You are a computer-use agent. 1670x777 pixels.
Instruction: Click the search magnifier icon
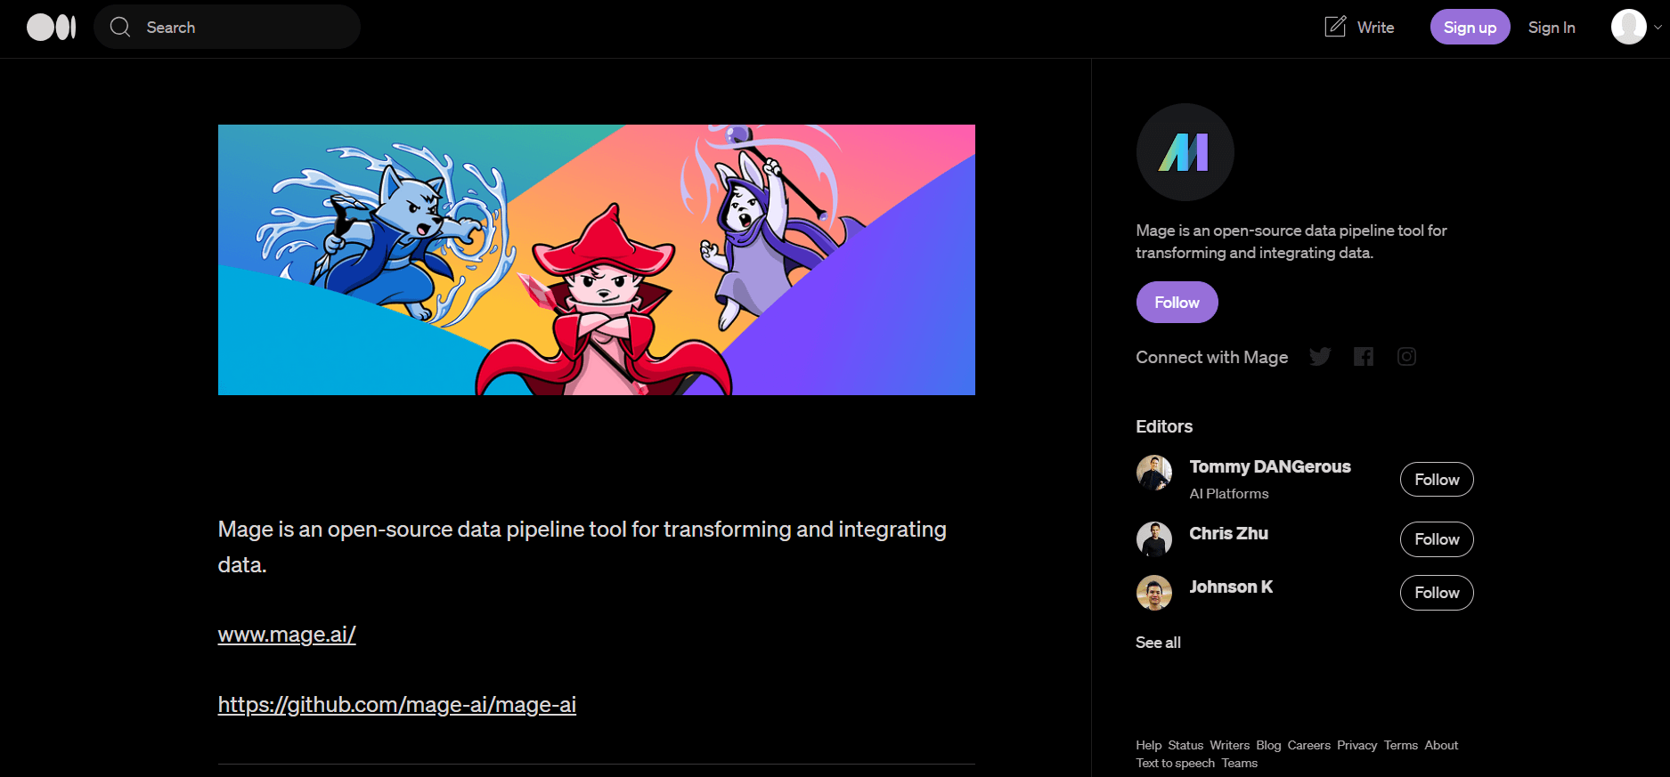coord(120,28)
